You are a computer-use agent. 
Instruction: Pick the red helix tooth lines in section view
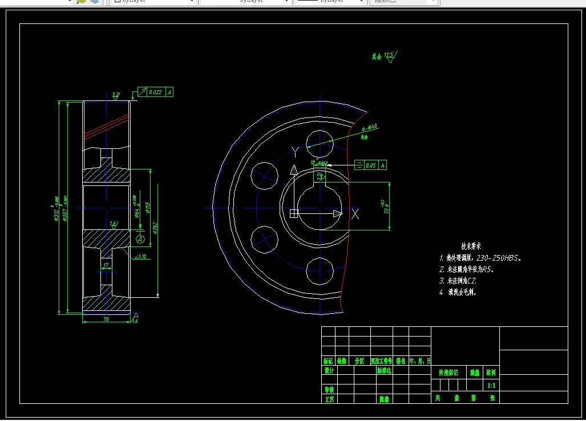click(107, 127)
